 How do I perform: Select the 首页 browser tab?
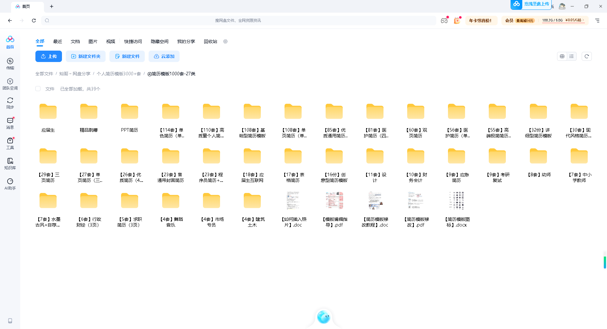point(27,6)
